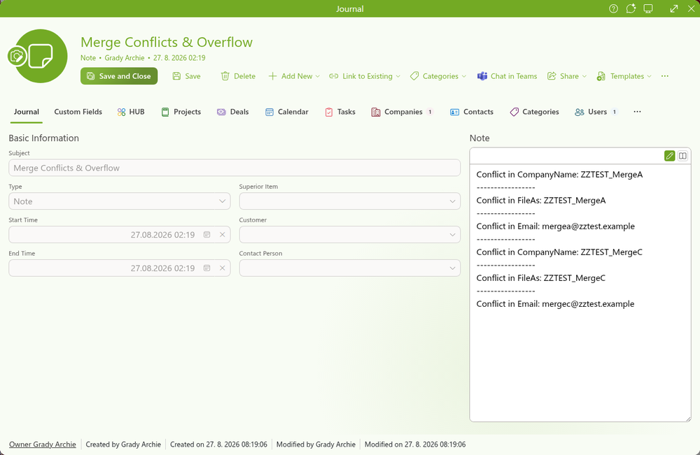Expand the Superior Item dropdown
The image size is (700, 455).
click(x=349, y=201)
